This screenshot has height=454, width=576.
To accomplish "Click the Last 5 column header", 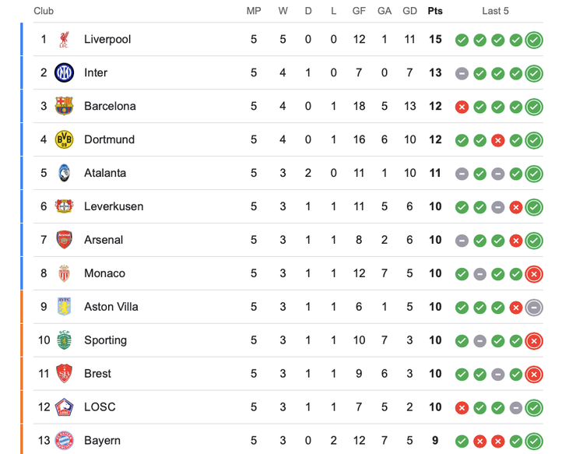I will tap(495, 11).
